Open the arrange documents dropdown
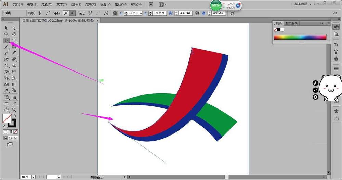The height and width of the screenshot is (180, 342). 162,4
